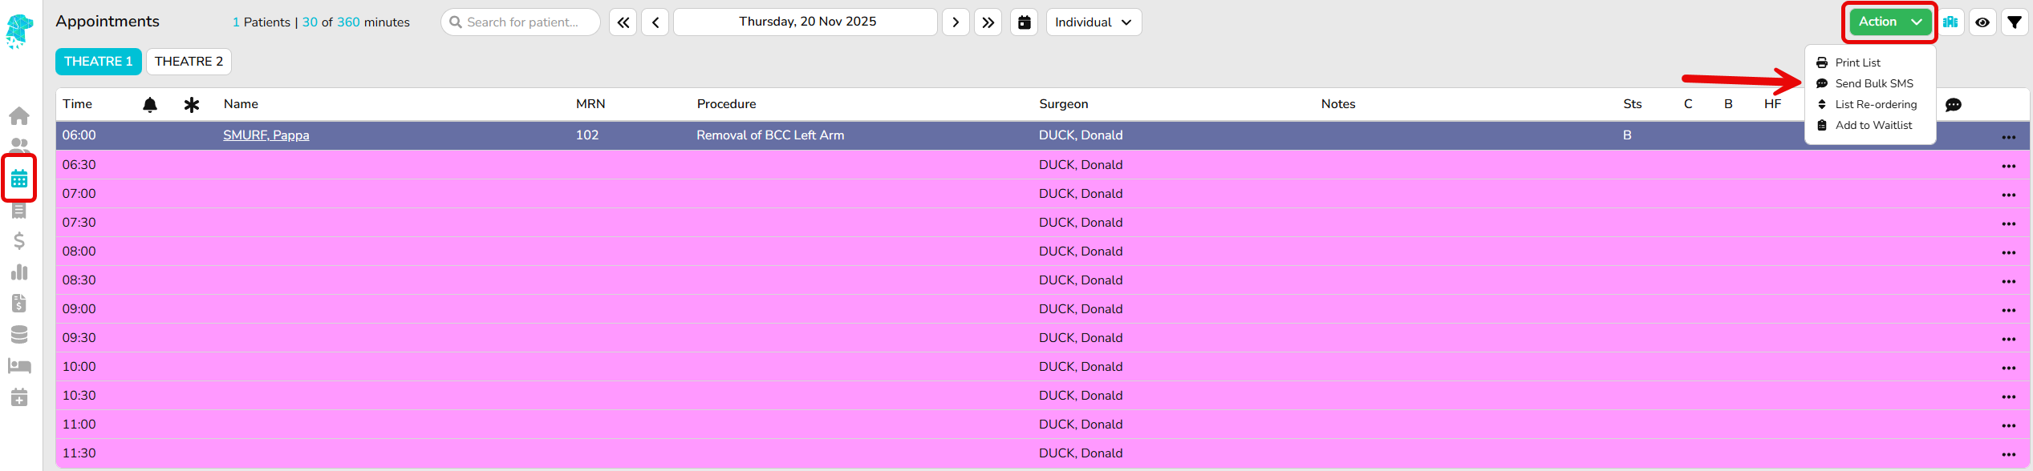Switch to the THEATRE 2 tab
Viewport: 2033px width, 471px height.
[189, 62]
